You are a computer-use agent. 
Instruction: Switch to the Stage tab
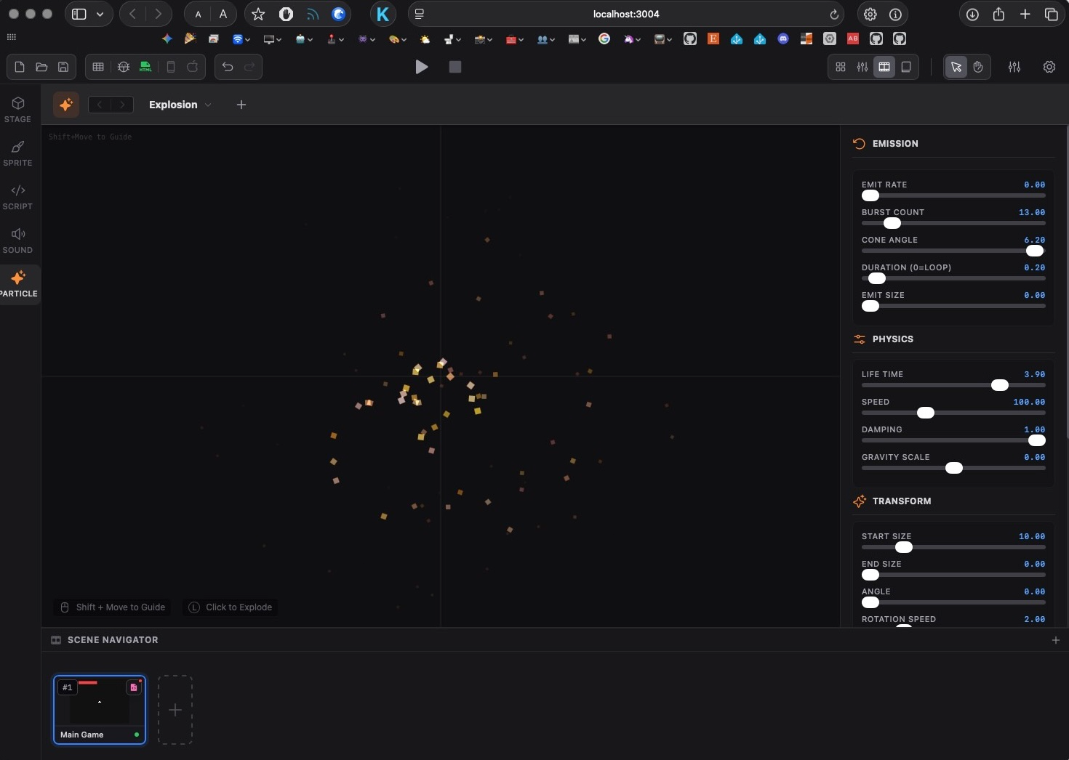pos(18,110)
